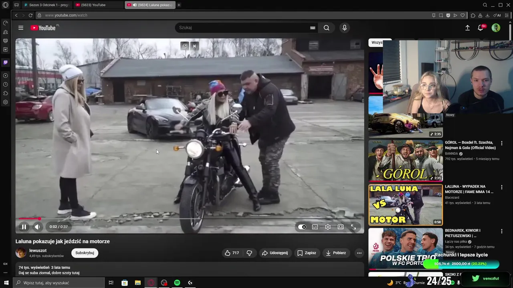513x288 pixels.
Task: Open browser extensions puzzle icon
Action: tap(473, 15)
